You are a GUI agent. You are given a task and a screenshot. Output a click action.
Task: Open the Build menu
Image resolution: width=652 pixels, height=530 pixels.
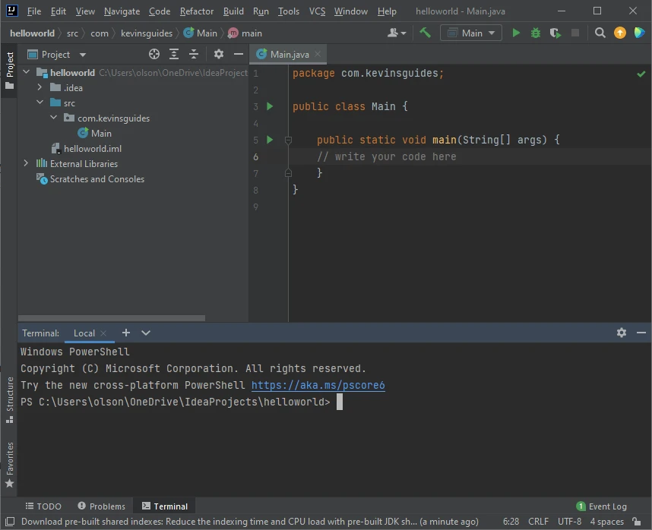233,11
